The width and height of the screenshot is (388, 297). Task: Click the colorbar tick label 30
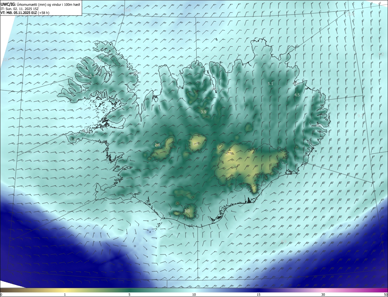coord(323,295)
